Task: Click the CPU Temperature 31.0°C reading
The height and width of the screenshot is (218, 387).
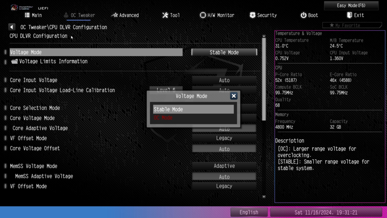Action: (x=282, y=46)
